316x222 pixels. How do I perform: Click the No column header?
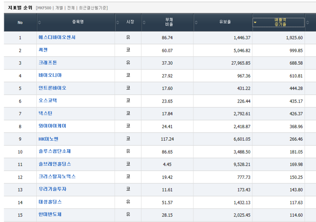coord(20,22)
